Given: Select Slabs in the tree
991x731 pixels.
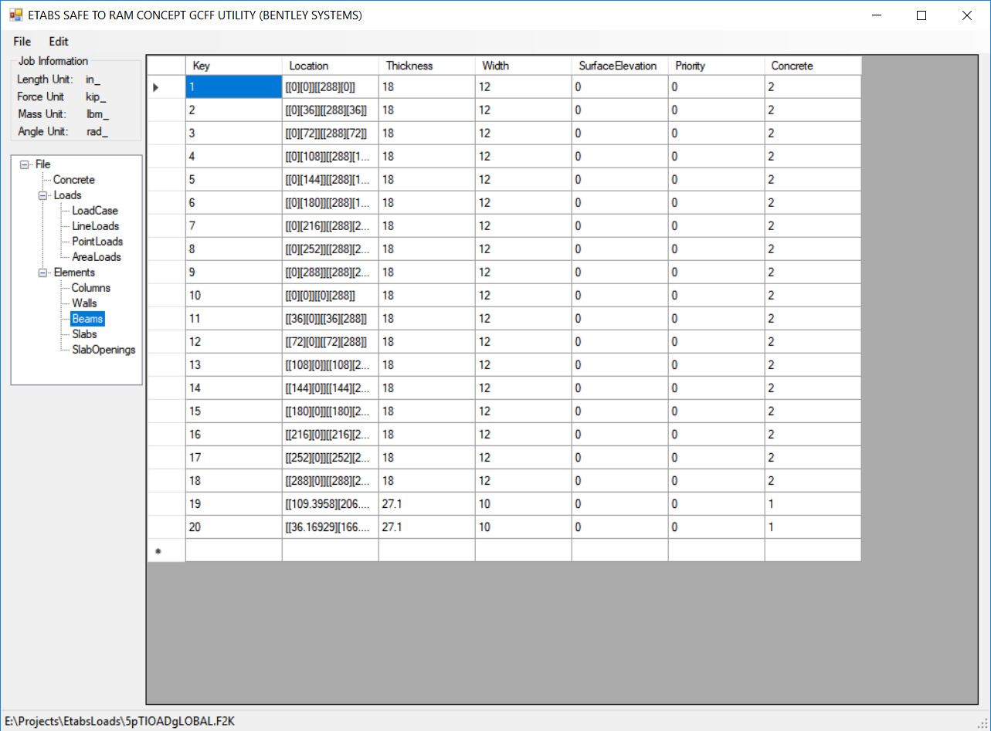Looking at the screenshot, I should point(84,334).
